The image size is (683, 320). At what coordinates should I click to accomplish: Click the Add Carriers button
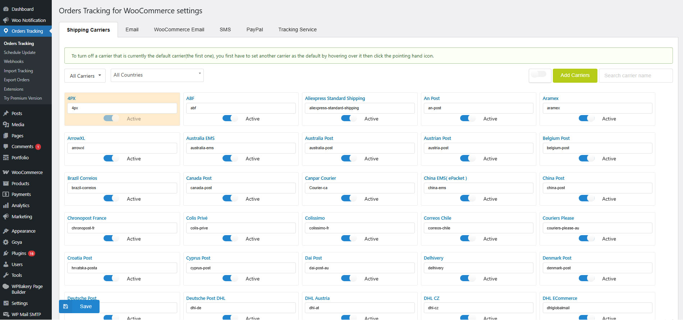575,76
